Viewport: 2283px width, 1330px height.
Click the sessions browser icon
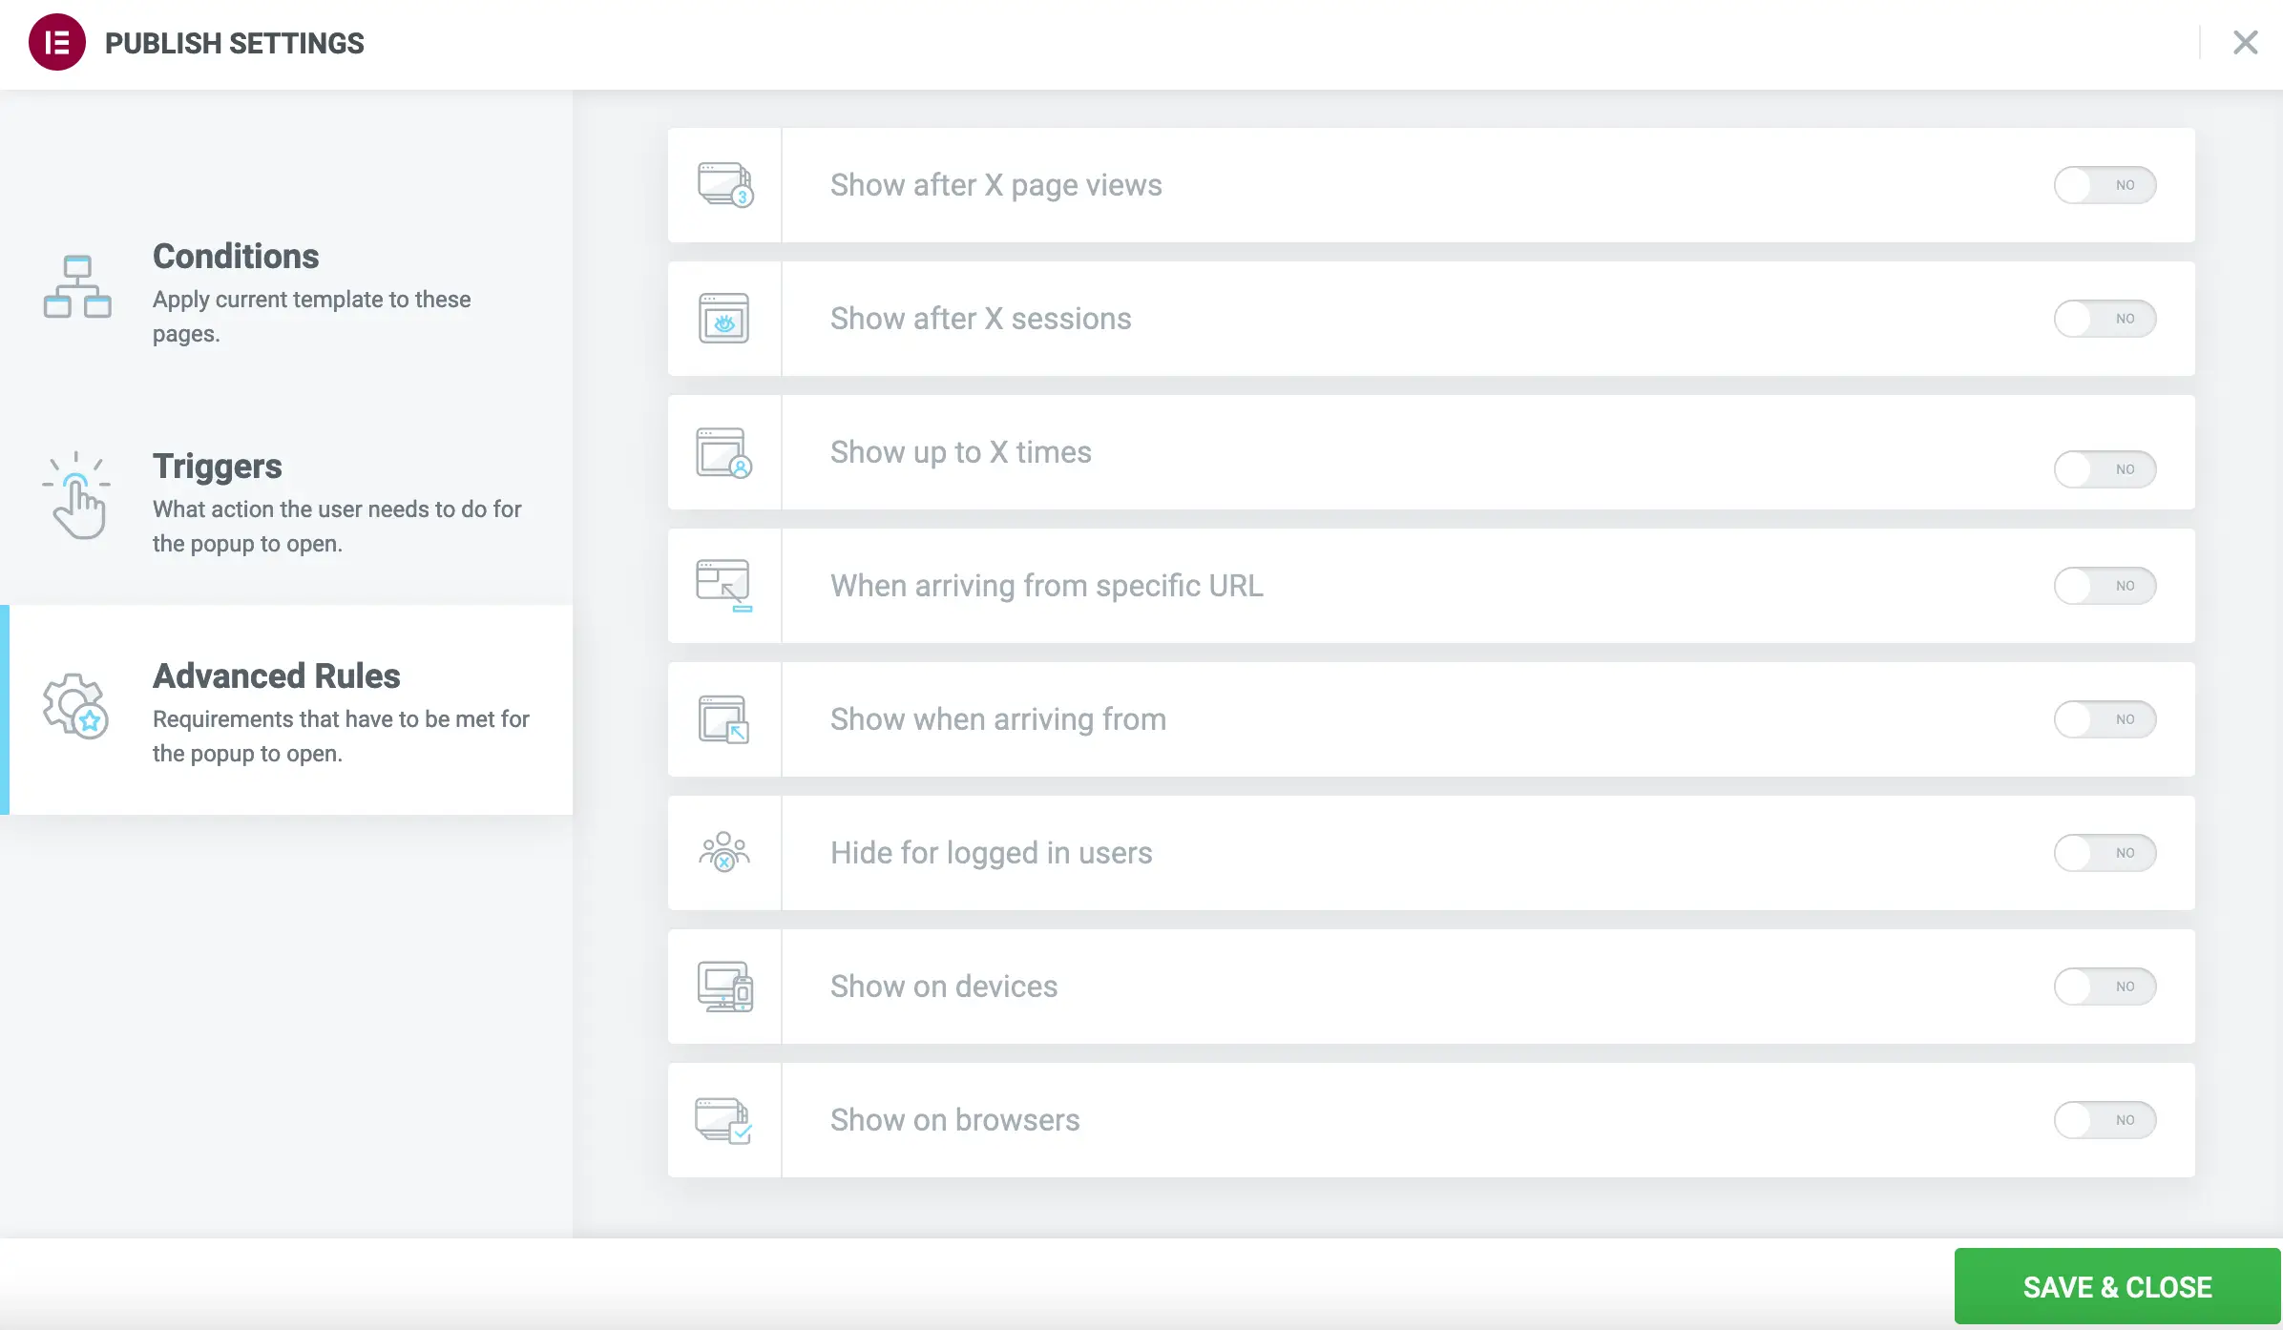725,318
